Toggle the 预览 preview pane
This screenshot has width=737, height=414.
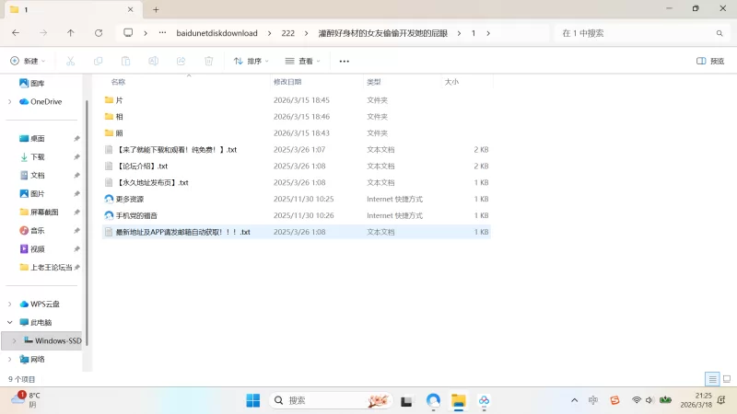point(710,61)
